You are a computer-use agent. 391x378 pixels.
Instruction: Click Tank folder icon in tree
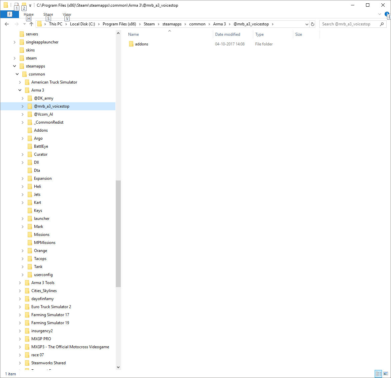pyautogui.click(x=30, y=267)
